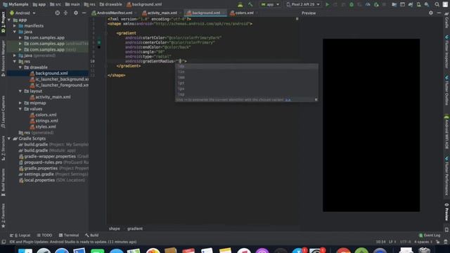Open the Flutter Performance side panel
Image resolution: width=450 pixels, height=253 pixels.
pyautogui.click(x=446, y=176)
